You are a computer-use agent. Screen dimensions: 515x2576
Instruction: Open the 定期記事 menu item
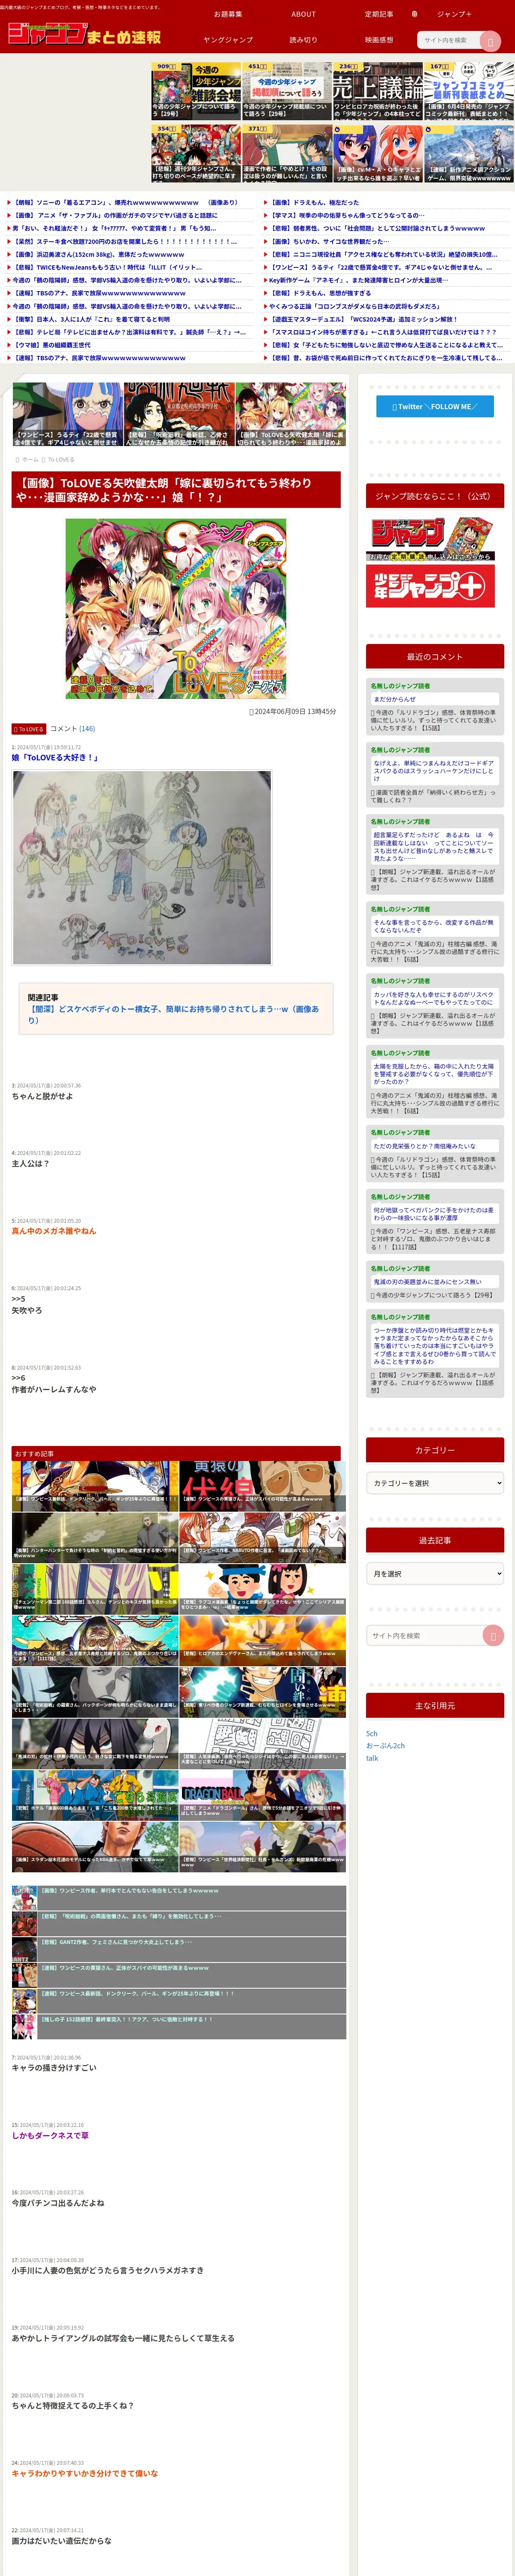(x=379, y=14)
